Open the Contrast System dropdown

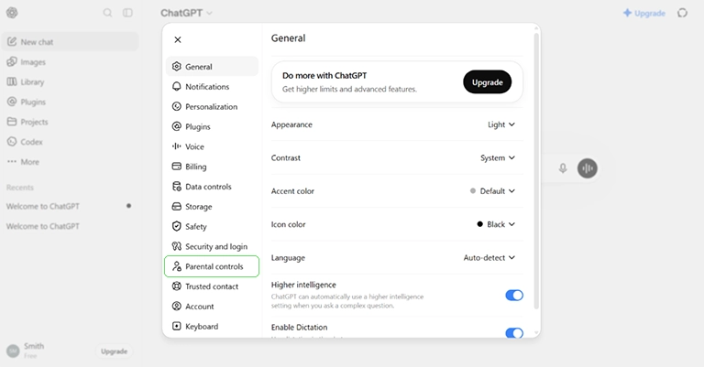(498, 157)
